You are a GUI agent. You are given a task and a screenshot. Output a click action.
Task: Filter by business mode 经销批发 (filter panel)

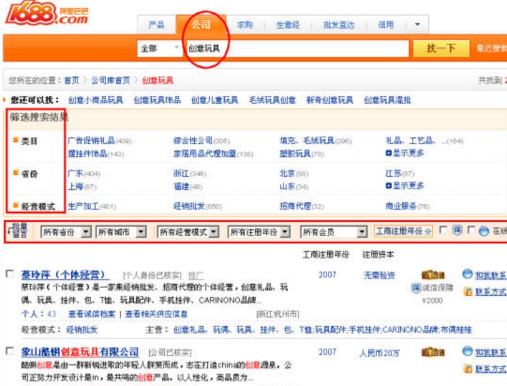tap(189, 206)
